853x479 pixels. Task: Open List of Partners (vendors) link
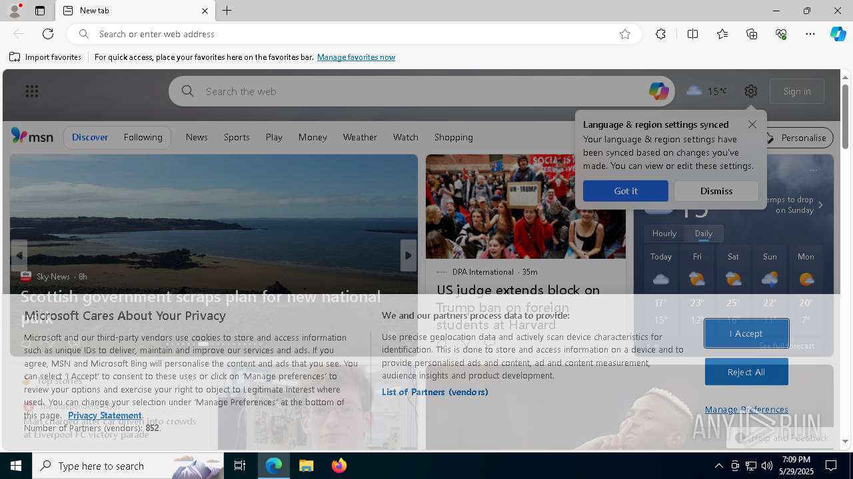pyautogui.click(x=435, y=392)
